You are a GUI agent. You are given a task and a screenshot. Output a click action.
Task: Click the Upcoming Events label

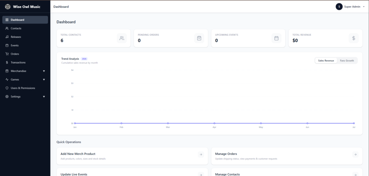[227, 35]
